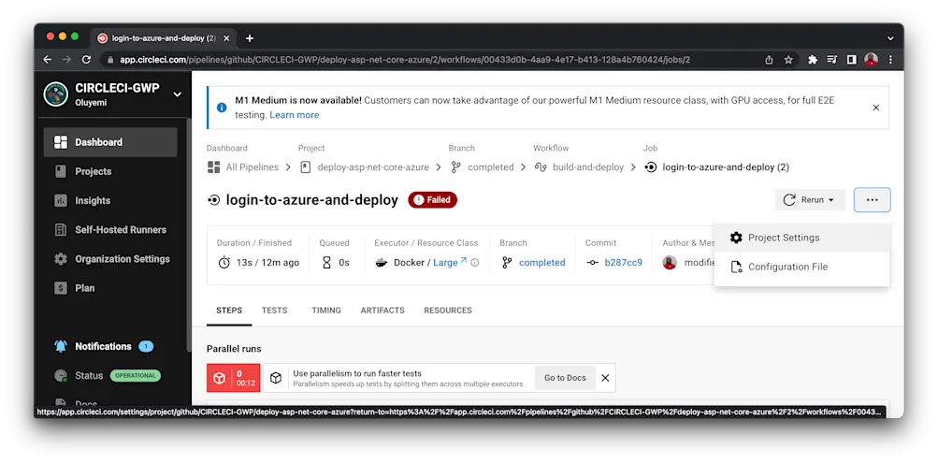
Task: Click the Chrome profile avatar
Action: (x=871, y=60)
